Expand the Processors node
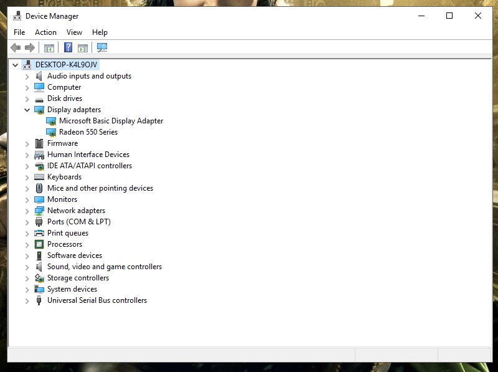 (27, 245)
